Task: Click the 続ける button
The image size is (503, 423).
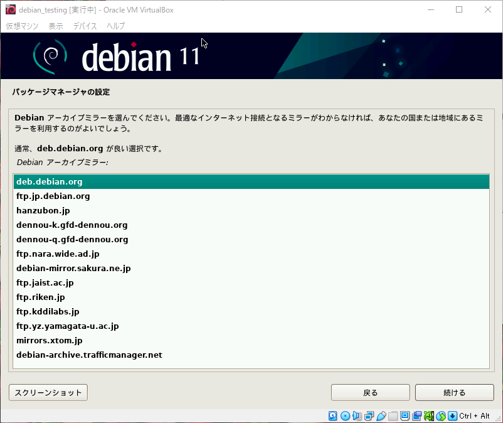Action: [x=455, y=392]
